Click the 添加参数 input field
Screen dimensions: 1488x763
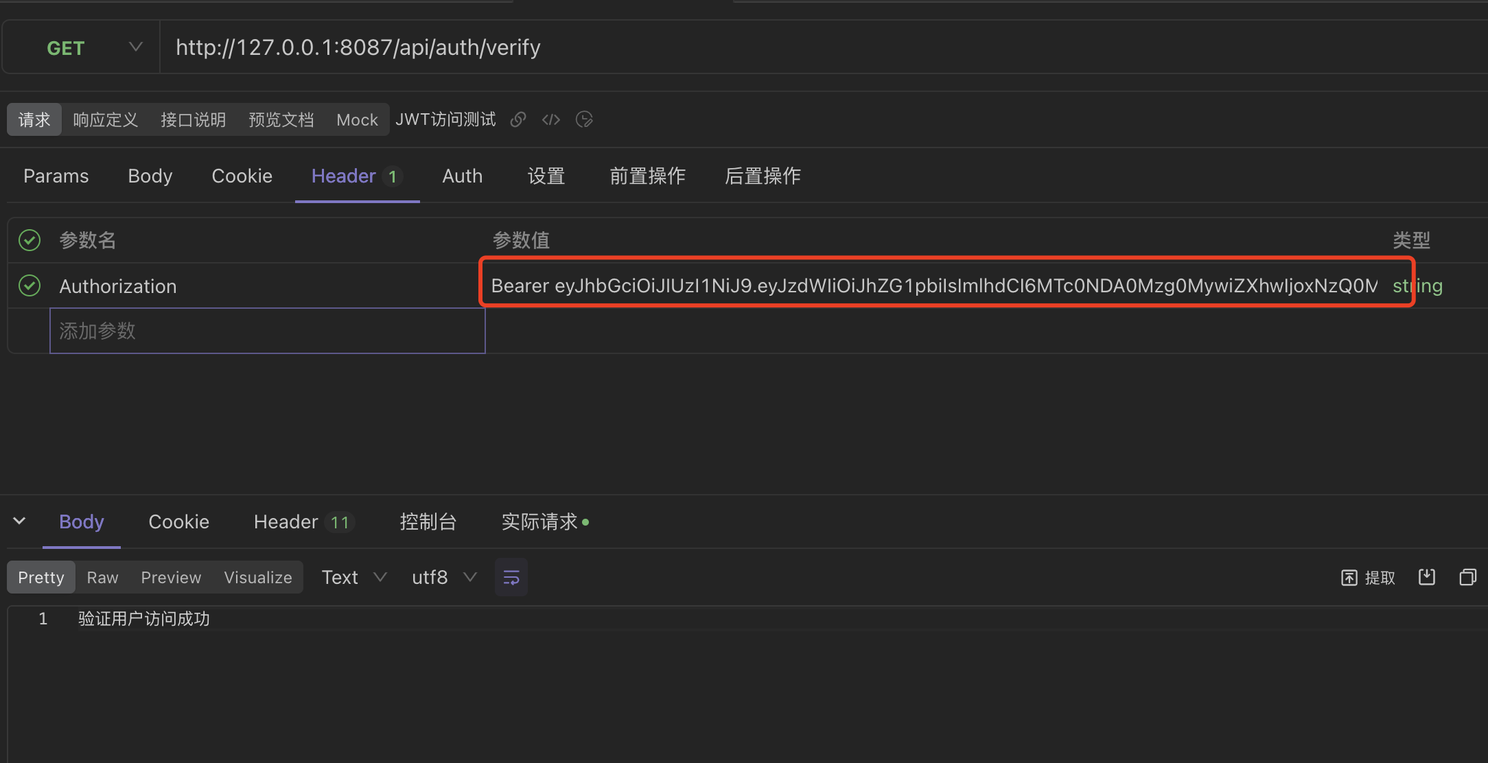coord(267,331)
